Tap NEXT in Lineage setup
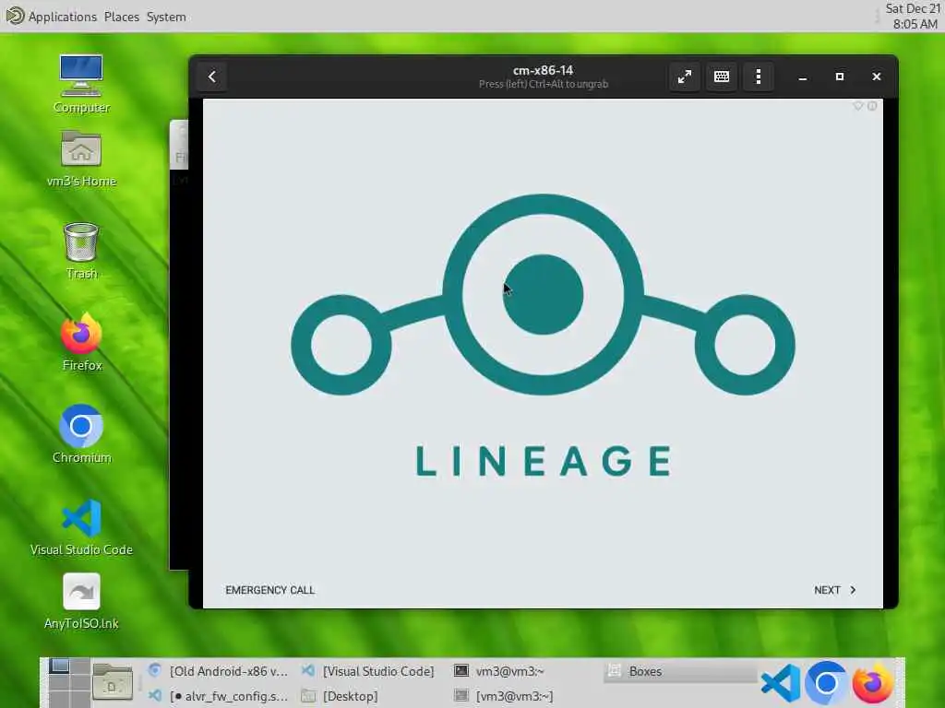 coord(834,590)
